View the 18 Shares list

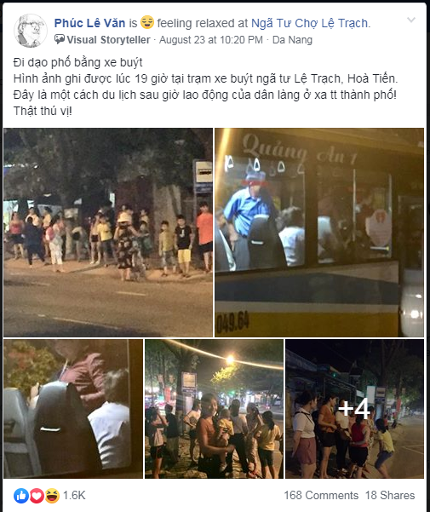click(x=390, y=495)
